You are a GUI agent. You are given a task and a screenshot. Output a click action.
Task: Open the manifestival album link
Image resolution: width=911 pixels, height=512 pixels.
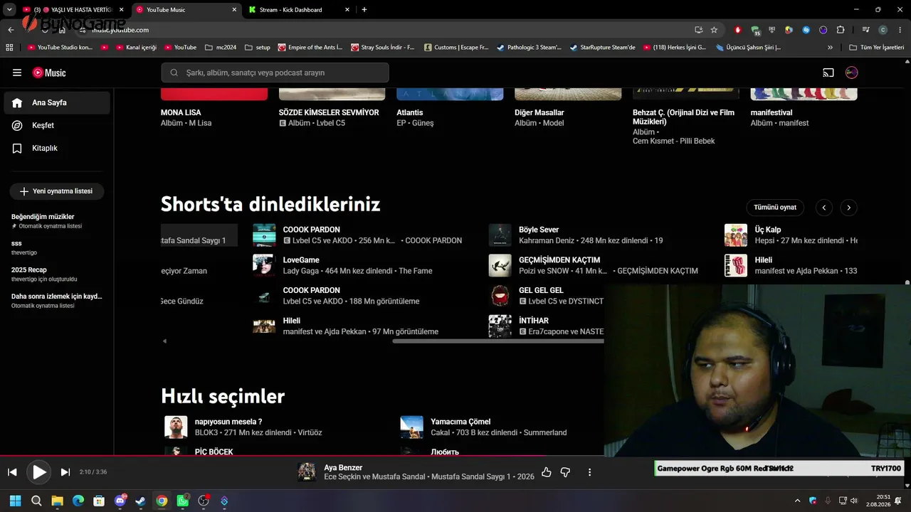(772, 112)
